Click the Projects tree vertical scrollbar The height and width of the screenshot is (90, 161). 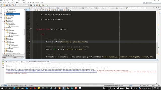tap(24, 32)
